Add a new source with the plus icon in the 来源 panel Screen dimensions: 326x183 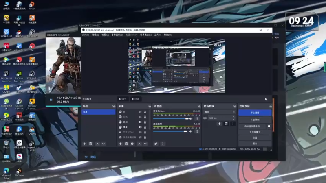click(120, 144)
